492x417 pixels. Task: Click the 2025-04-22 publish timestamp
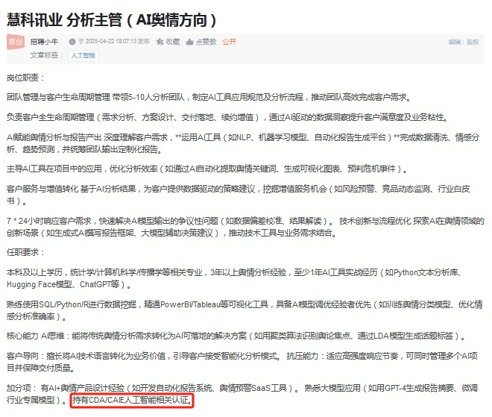click(114, 42)
